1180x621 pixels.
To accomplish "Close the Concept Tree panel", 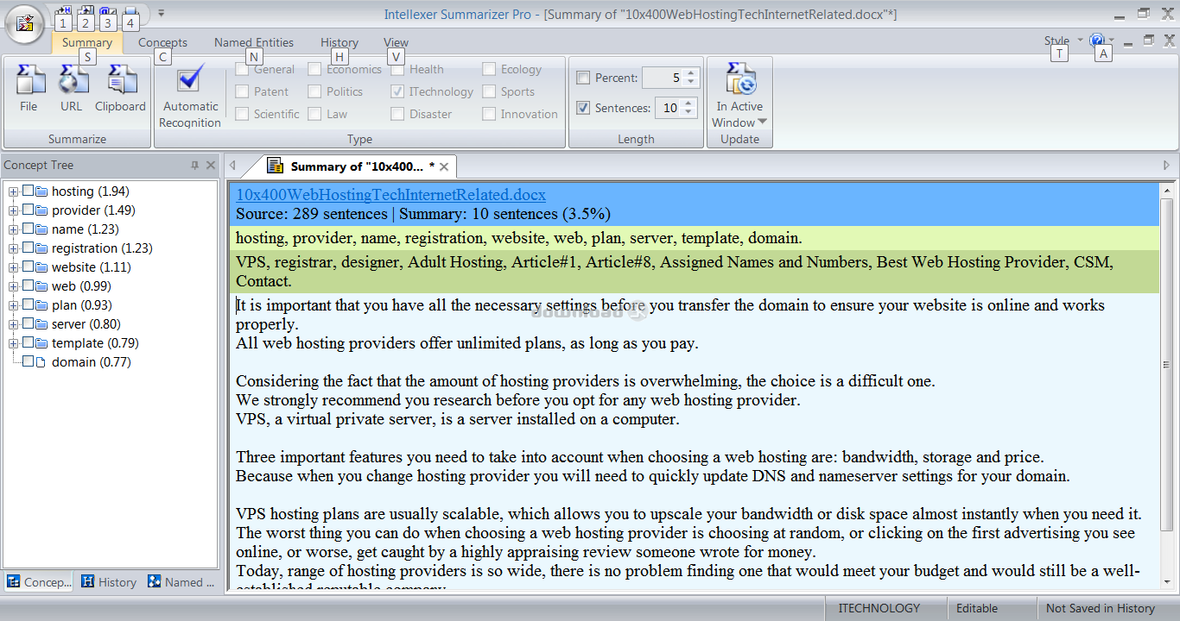I will [210, 166].
